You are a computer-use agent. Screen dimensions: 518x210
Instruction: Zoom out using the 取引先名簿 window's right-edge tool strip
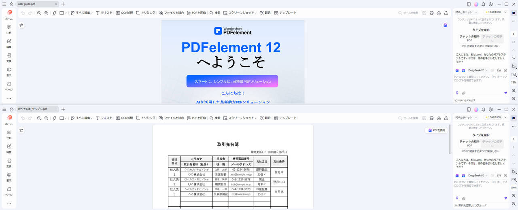coord(514,204)
